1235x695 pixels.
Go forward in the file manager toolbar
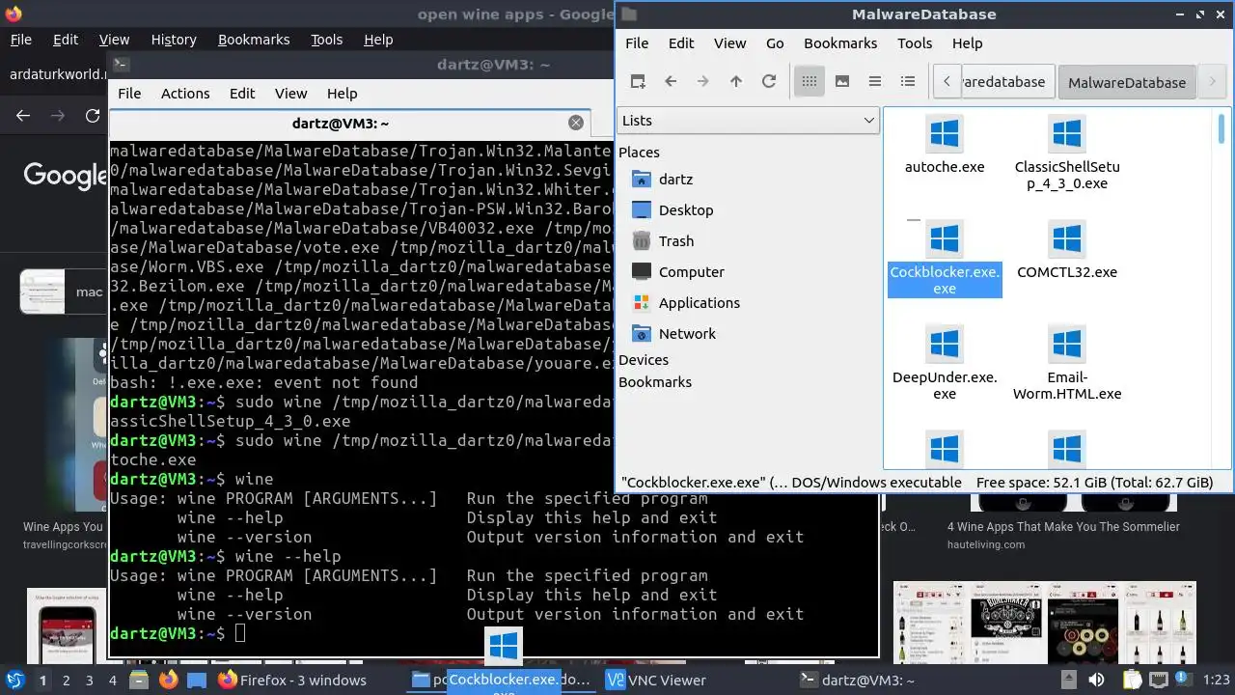pos(703,82)
